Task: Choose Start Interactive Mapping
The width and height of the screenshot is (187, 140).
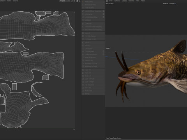Action: [x=93, y=27]
